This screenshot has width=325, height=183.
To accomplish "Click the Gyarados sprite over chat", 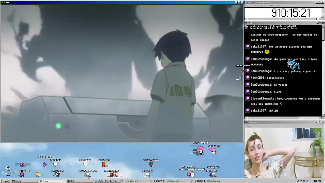I will click(294, 64).
